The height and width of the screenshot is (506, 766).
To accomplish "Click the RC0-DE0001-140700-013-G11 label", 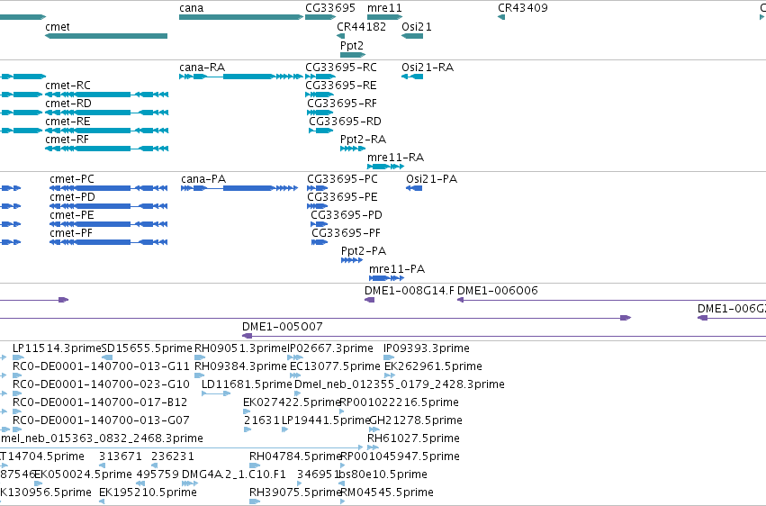I will [101, 366].
